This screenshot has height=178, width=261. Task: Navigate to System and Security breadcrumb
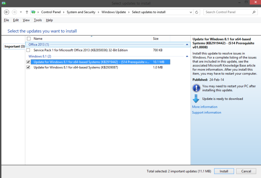click(81, 12)
